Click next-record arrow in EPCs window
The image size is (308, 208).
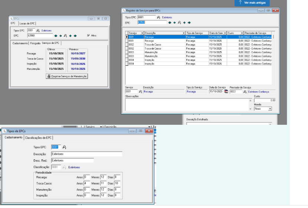tap(70, 36)
